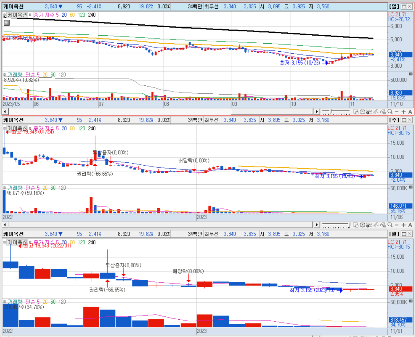Click plus zoom-in icon in weekly chart toolbar
415x337 pixels.
(x=403, y=225)
